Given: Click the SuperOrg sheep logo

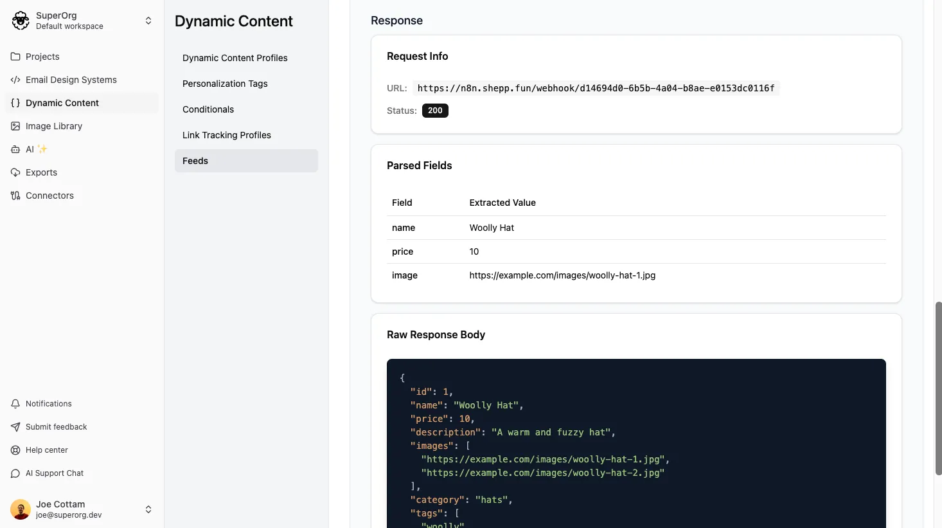Looking at the screenshot, I should [20, 20].
